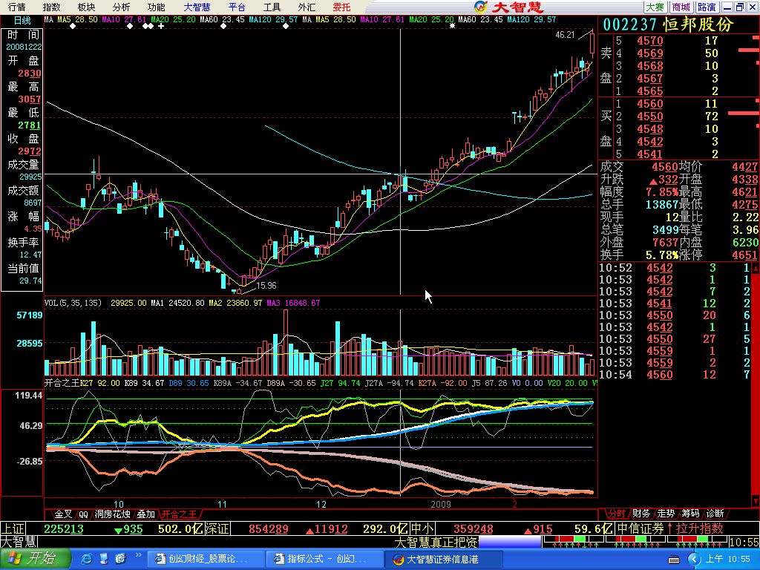Click the 深证 index label in status bar
The width and height of the screenshot is (760, 570).
(216, 528)
